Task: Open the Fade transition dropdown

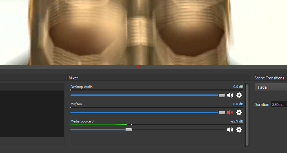Action: pos(271,87)
